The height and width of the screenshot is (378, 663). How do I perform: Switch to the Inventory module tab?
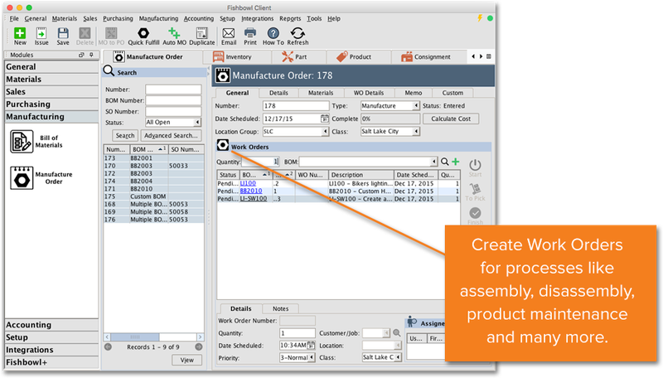point(237,56)
